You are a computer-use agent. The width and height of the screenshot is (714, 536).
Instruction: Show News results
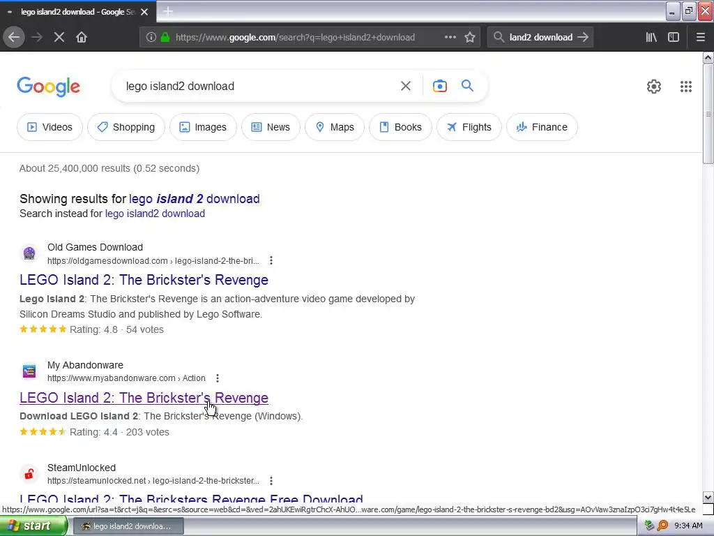point(271,127)
